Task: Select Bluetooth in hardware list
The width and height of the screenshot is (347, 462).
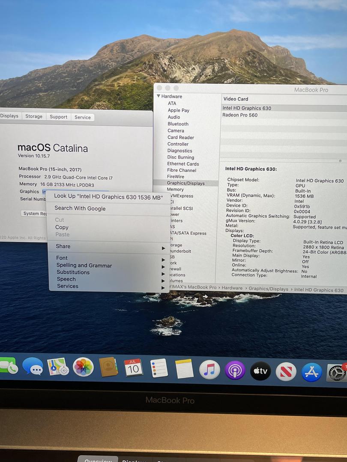Action: (x=178, y=124)
